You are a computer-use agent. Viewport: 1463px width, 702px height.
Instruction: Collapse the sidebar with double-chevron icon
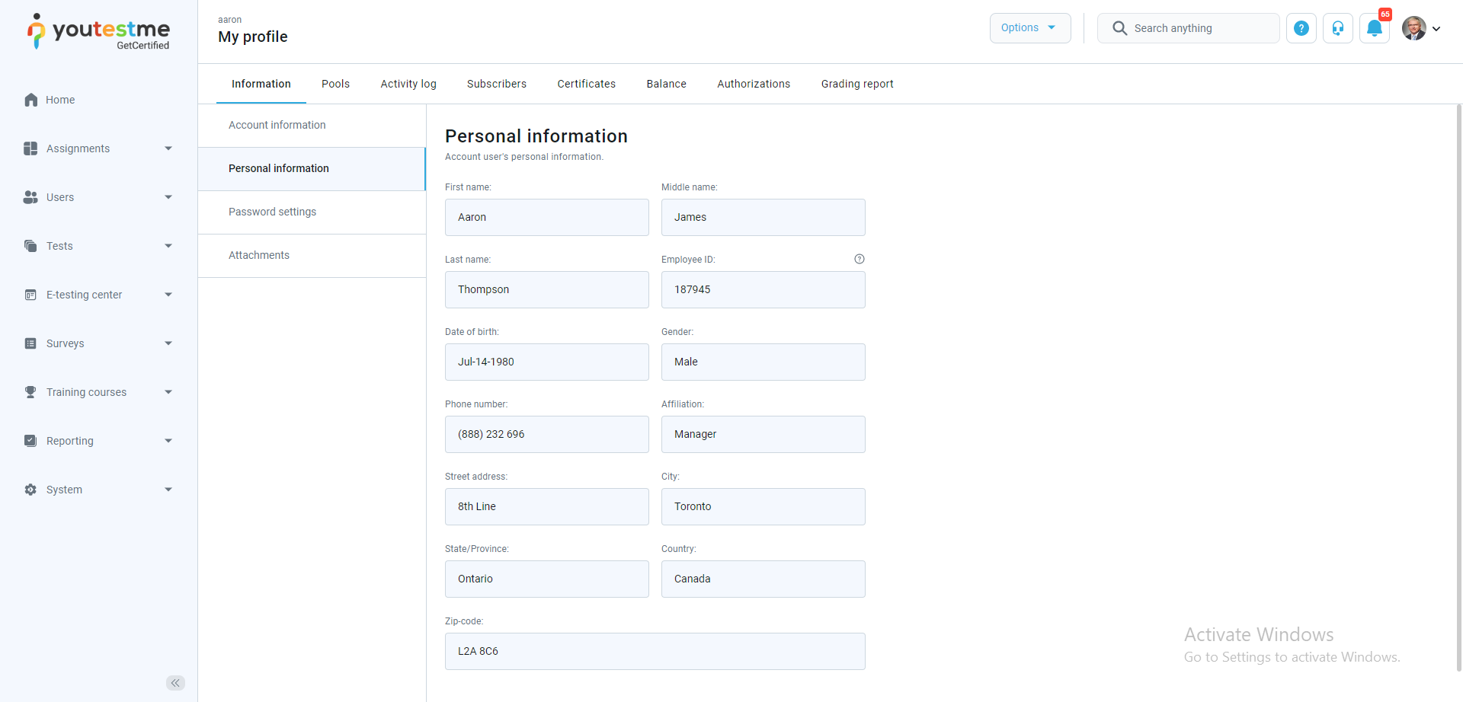pyautogui.click(x=175, y=683)
